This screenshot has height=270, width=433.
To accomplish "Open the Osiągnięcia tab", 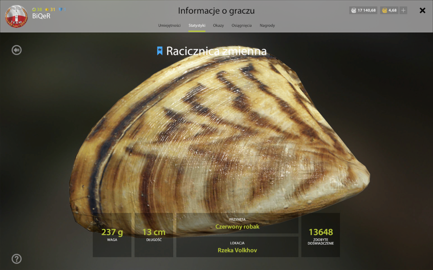I will tap(241, 25).
